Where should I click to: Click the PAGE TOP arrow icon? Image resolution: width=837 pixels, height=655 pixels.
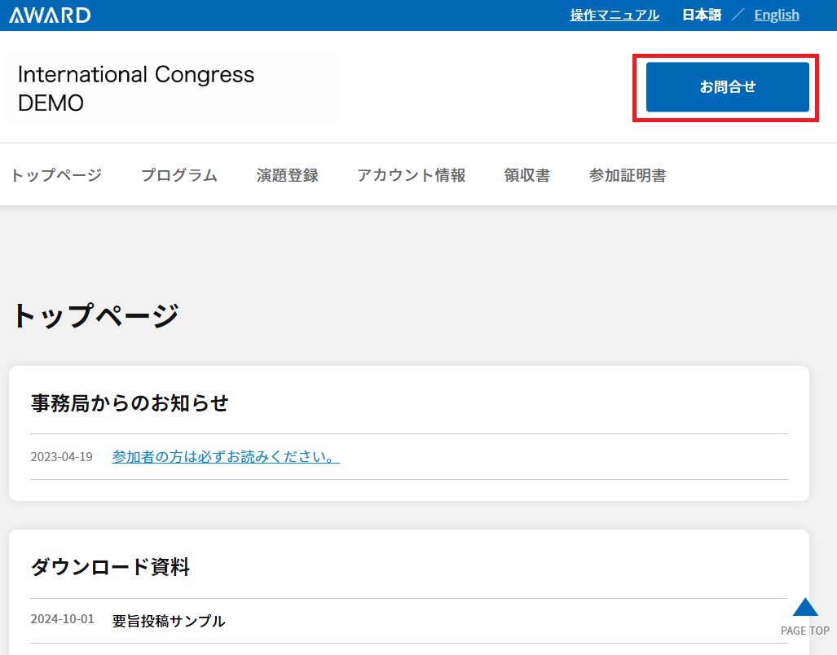[x=805, y=608]
